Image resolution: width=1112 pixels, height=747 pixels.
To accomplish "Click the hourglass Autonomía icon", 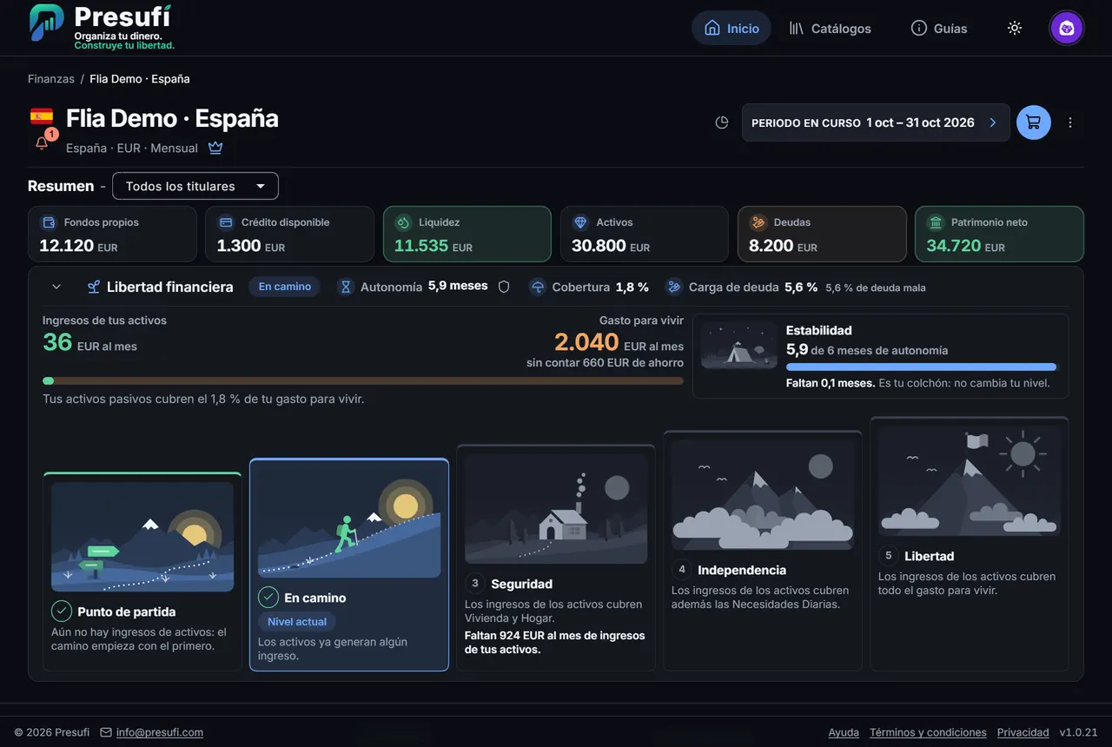I will [346, 287].
